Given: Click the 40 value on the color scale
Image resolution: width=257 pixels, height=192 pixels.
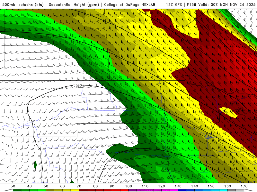Looking at the screenshot, I should (30, 186).
